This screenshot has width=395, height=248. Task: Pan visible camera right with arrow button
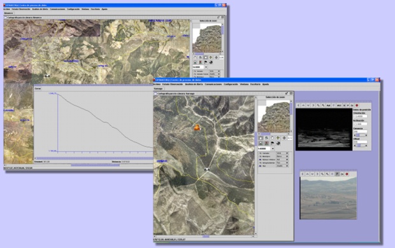pos(317,174)
